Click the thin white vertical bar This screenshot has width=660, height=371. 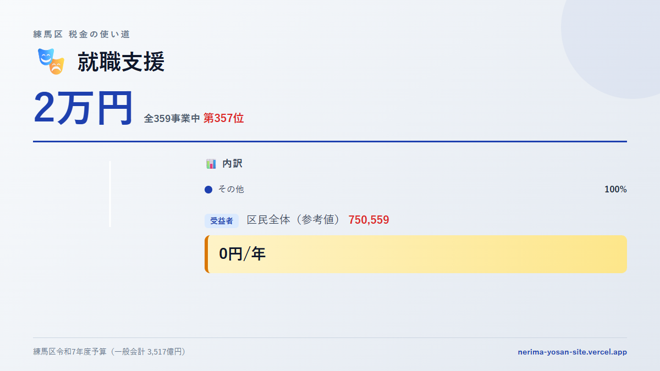(x=110, y=193)
